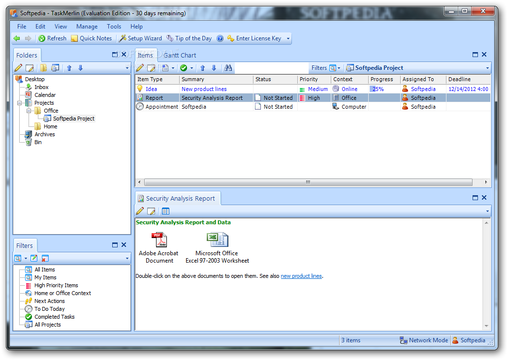Open the new item type dropdown arrow
Viewport: 508px width, 360px height.
pyautogui.click(x=173, y=68)
